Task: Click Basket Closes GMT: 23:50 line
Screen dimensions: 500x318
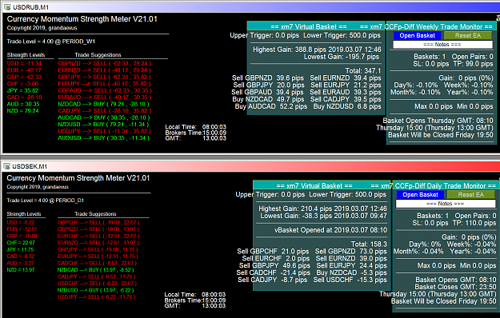Action: [456, 287]
